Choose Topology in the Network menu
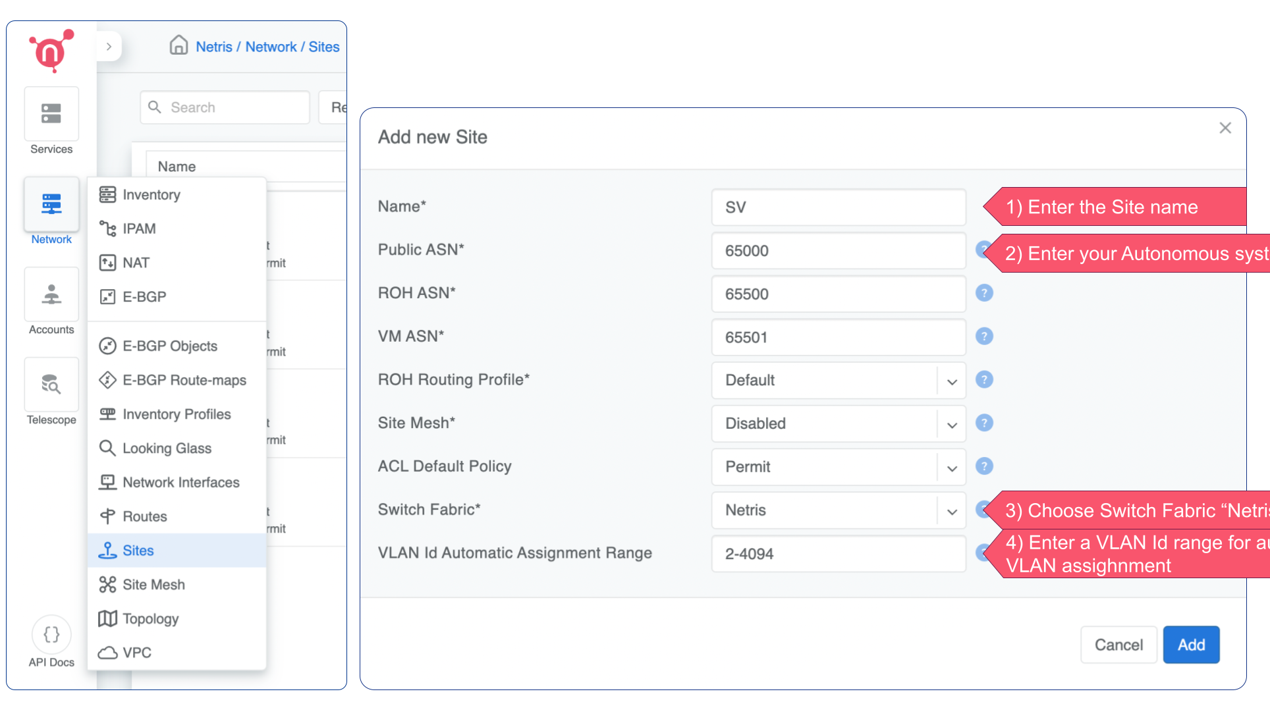Viewport: 1270px width, 702px height. coord(150,619)
